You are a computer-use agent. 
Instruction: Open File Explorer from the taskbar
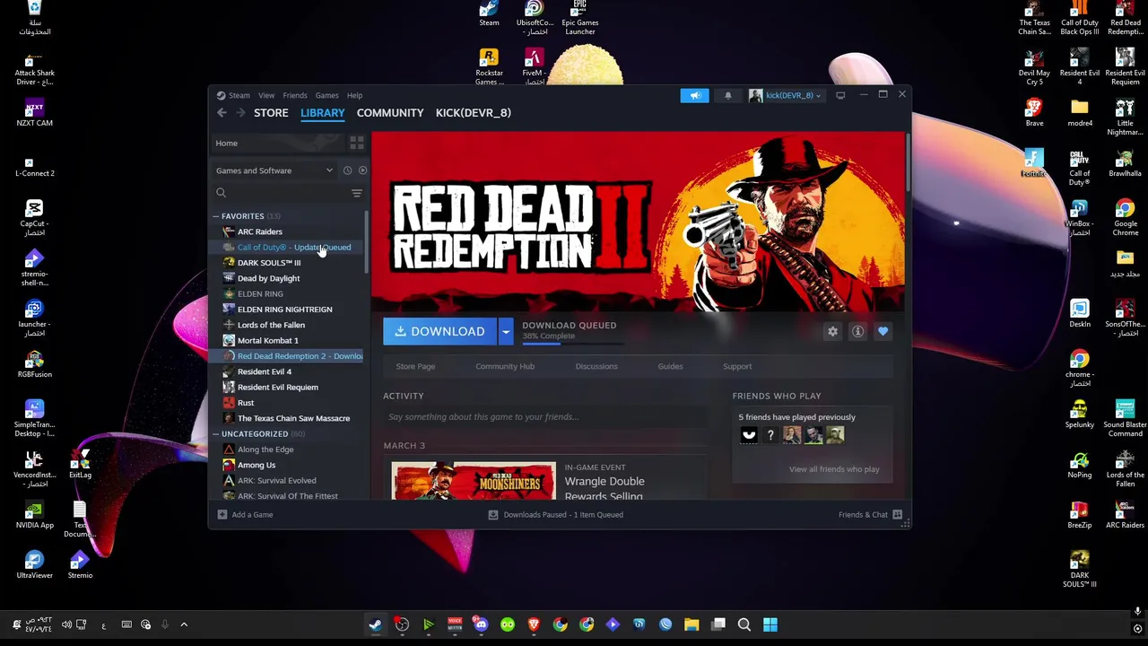point(691,624)
